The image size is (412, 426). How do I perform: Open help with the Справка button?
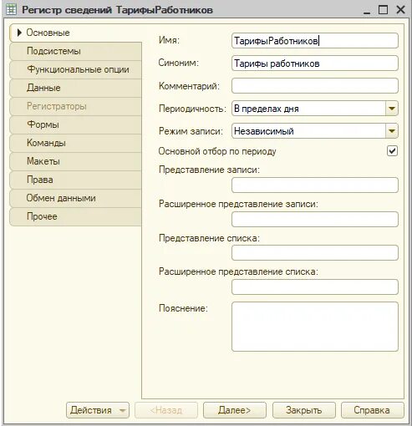[x=373, y=410]
